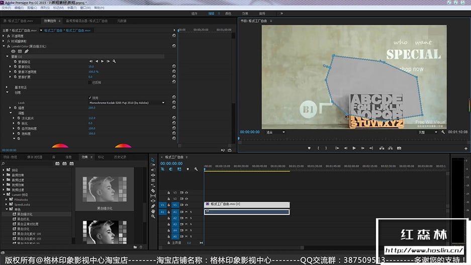The width and height of the screenshot is (471, 265).
Task: Toggle Linked Selection in the timeline
Action: pyautogui.click(x=179, y=169)
